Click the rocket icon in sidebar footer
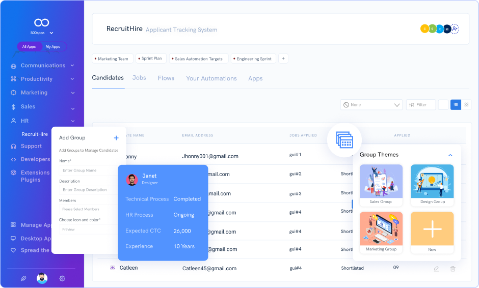This screenshot has height=288, width=479. 23,278
